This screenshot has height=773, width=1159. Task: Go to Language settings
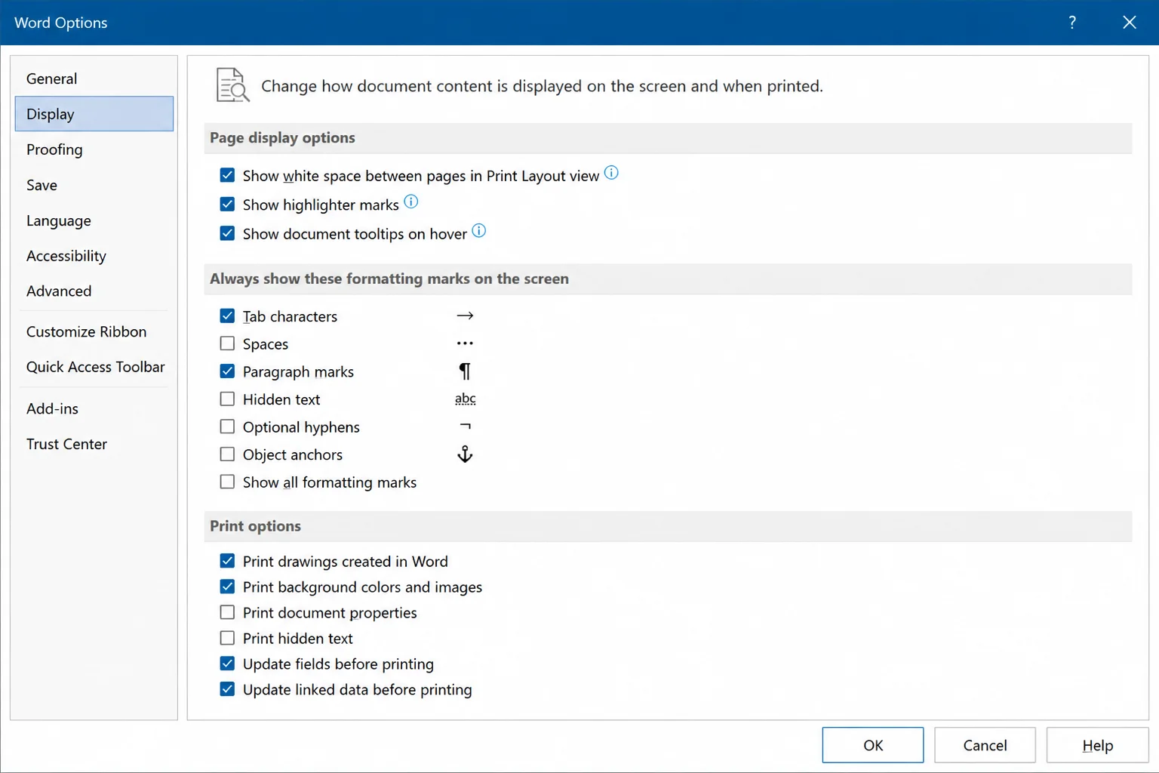click(x=94, y=220)
